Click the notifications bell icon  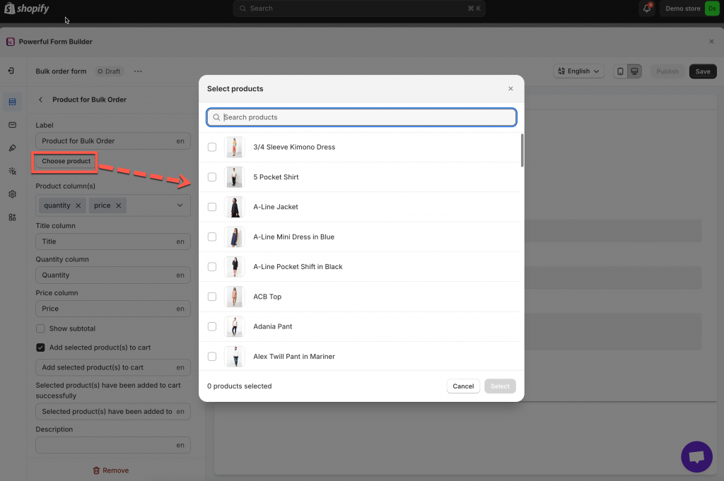pyautogui.click(x=646, y=8)
